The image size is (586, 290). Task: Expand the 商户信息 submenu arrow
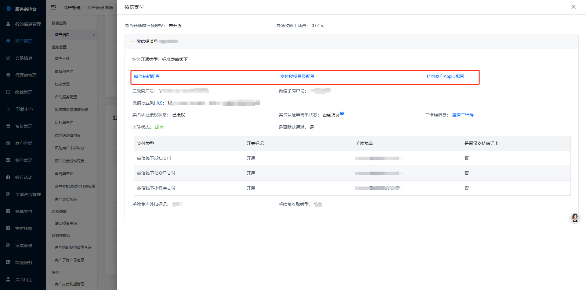tap(94, 35)
